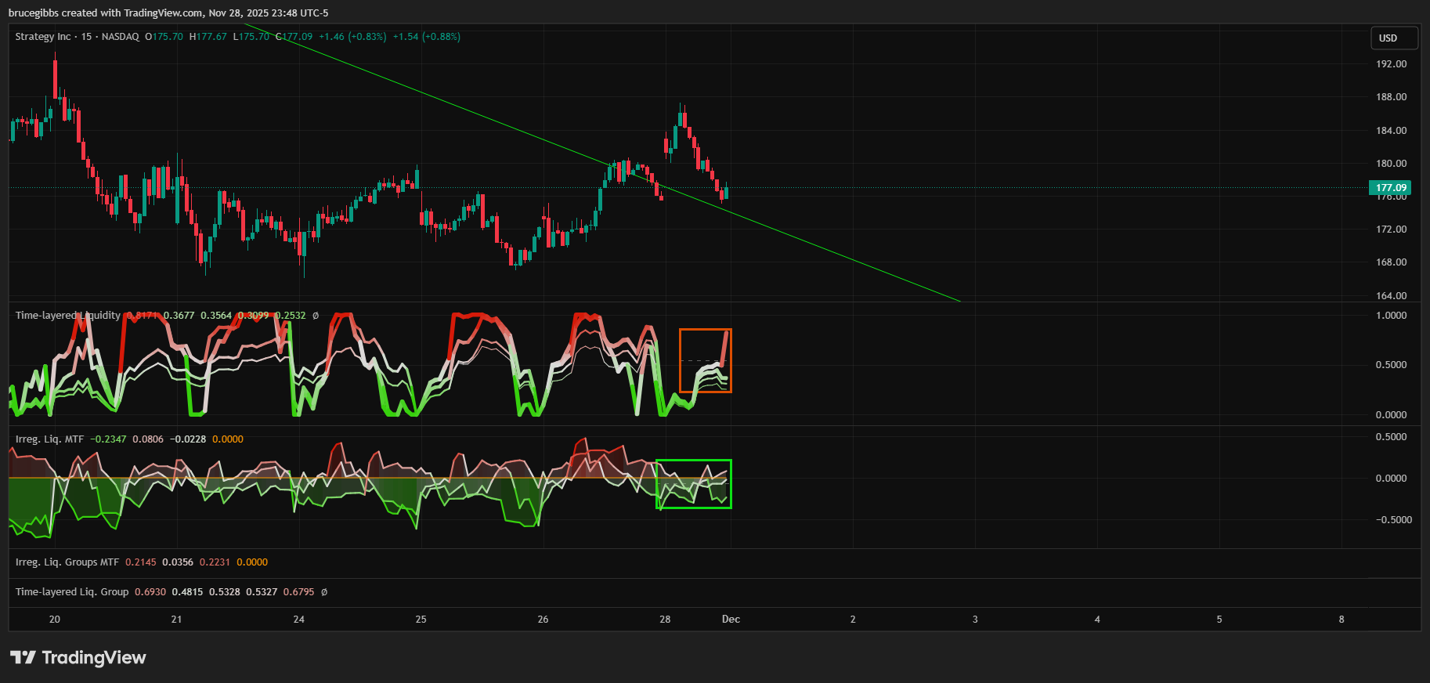This screenshot has height=683, width=1430.
Task: Click the 0.6930 value in Time-layered Liq. Group
Action: click(150, 592)
